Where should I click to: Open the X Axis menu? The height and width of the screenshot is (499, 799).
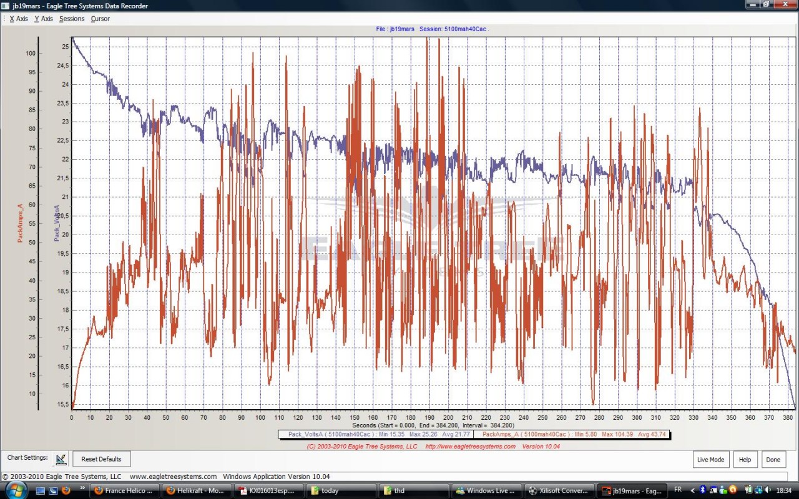pyautogui.click(x=19, y=19)
